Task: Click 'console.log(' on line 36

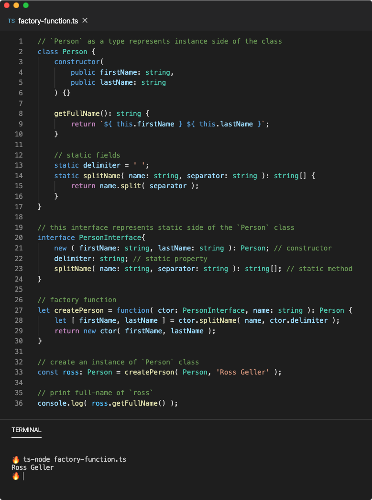Action: 63,403
